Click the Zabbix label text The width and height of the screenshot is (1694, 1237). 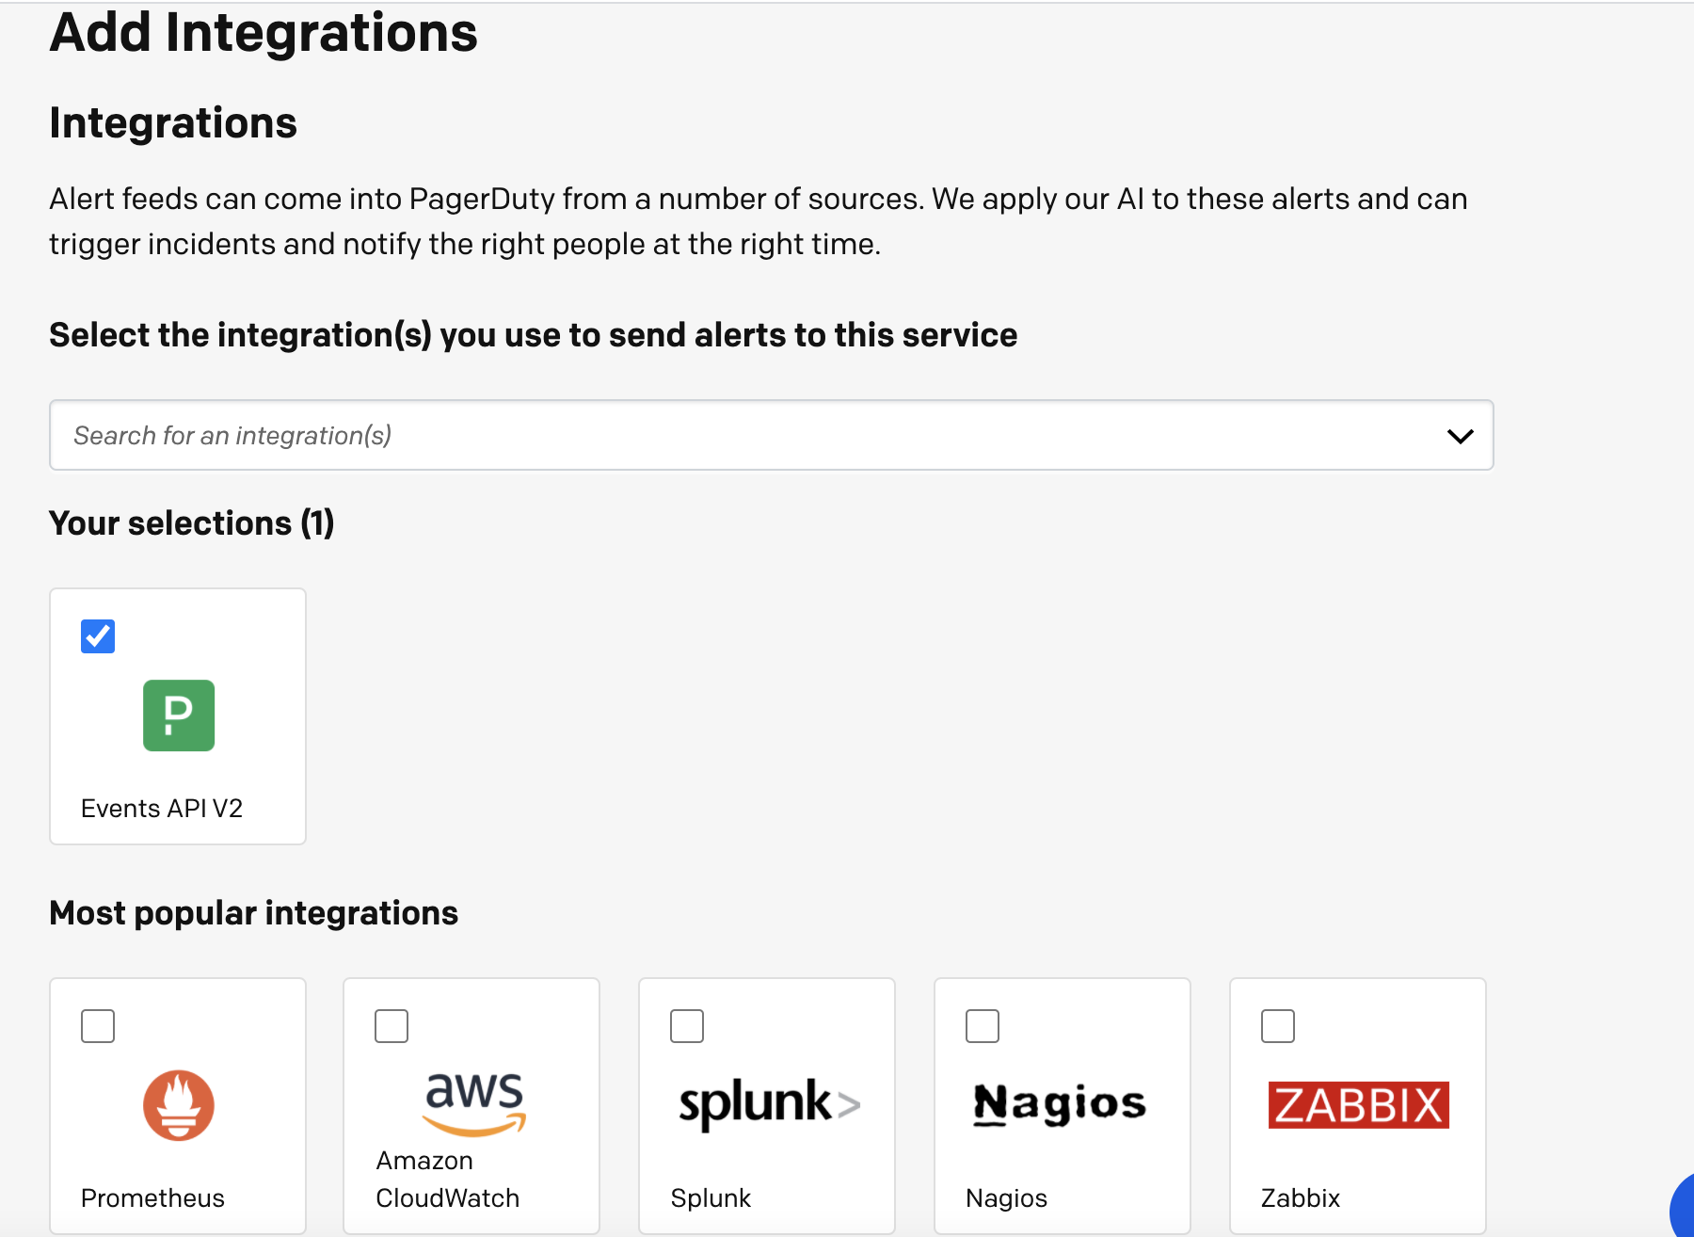[1301, 1198]
